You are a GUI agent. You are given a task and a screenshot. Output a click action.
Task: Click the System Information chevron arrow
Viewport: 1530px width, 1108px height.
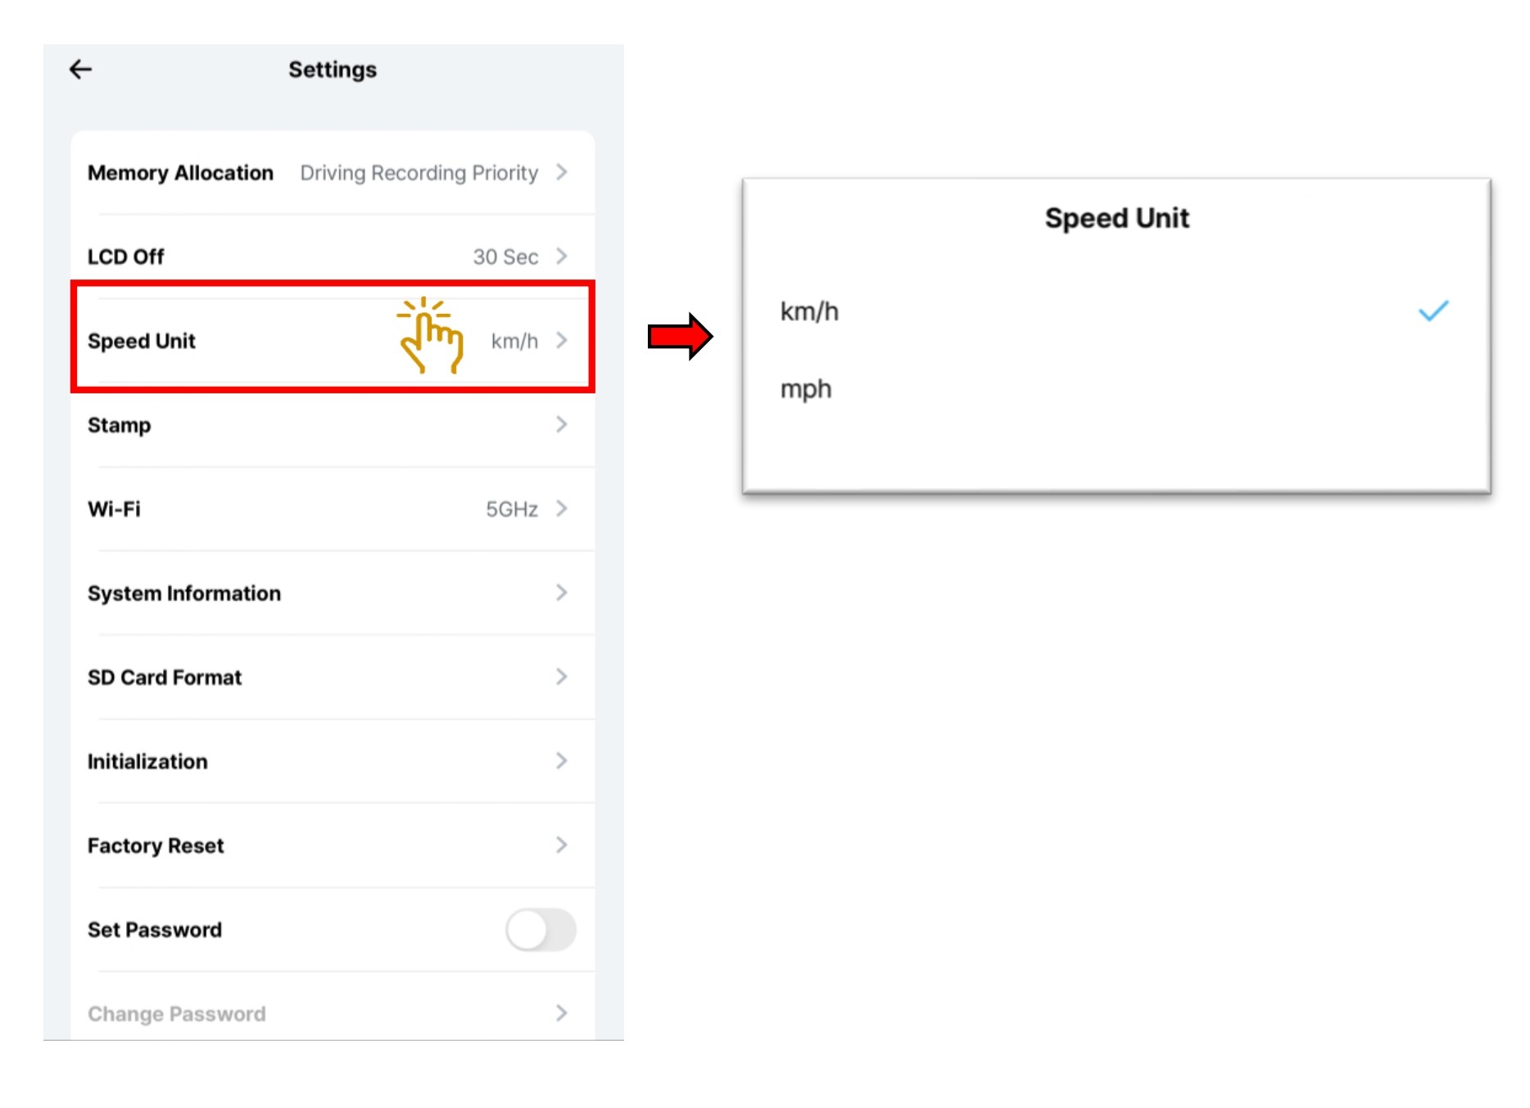pos(562,593)
